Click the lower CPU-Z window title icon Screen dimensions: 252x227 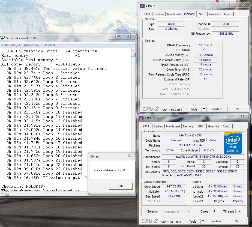point(141,118)
